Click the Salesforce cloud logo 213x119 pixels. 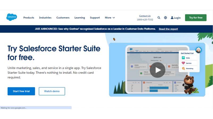(x=12, y=17)
